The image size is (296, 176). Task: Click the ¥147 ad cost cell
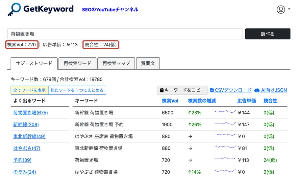tap(244, 124)
